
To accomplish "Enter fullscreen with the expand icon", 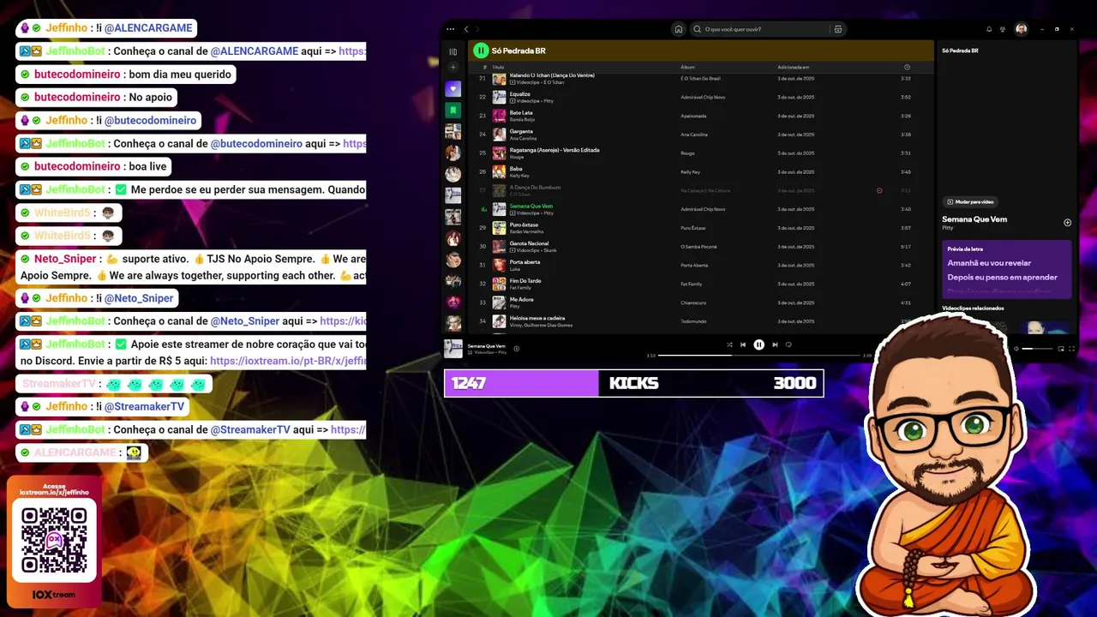I will tap(1071, 349).
